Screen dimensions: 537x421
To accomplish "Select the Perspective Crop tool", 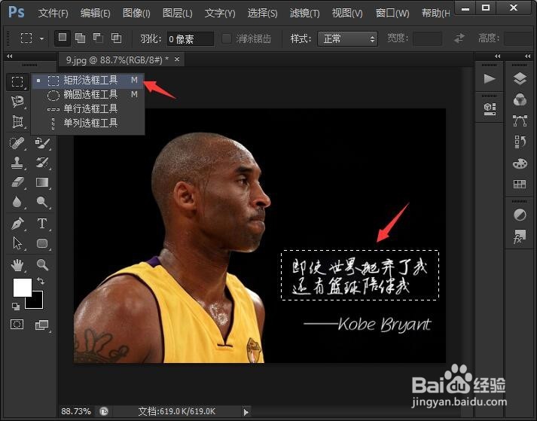I will [x=17, y=121].
